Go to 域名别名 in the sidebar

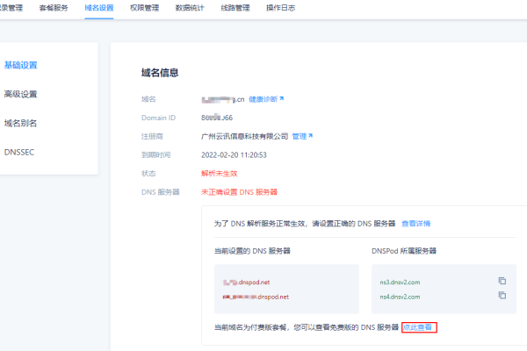pos(21,123)
